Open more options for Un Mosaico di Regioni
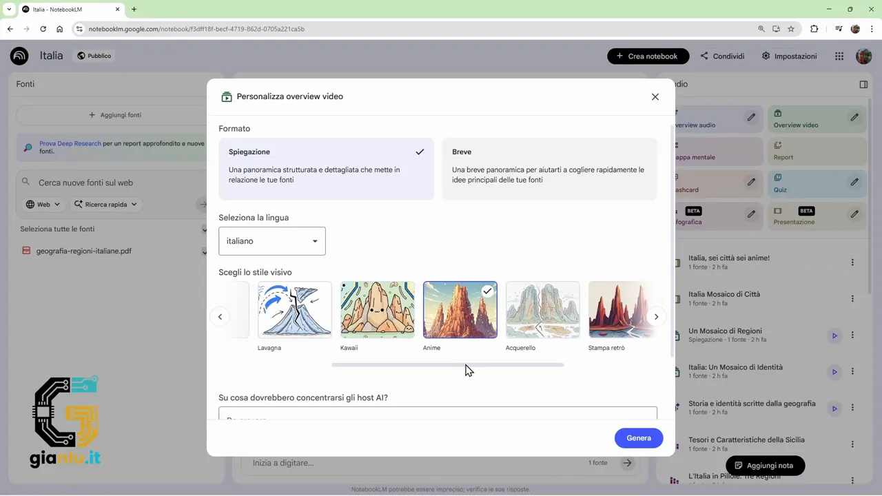The height and width of the screenshot is (496, 882). [x=852, y=335]
